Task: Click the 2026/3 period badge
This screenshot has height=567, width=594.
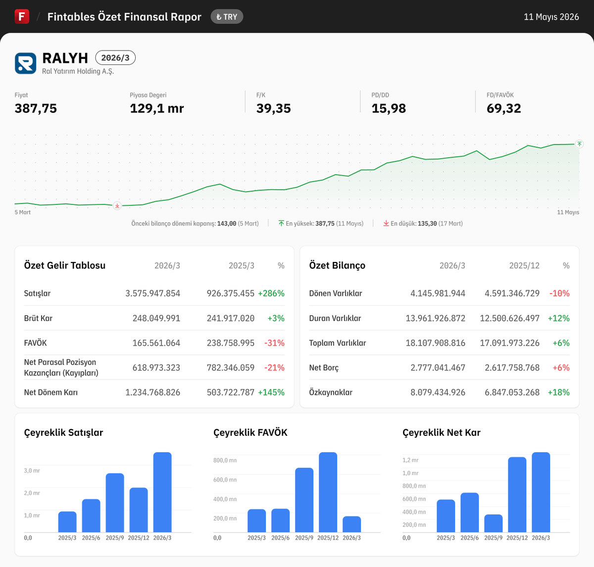Action: 115,58
